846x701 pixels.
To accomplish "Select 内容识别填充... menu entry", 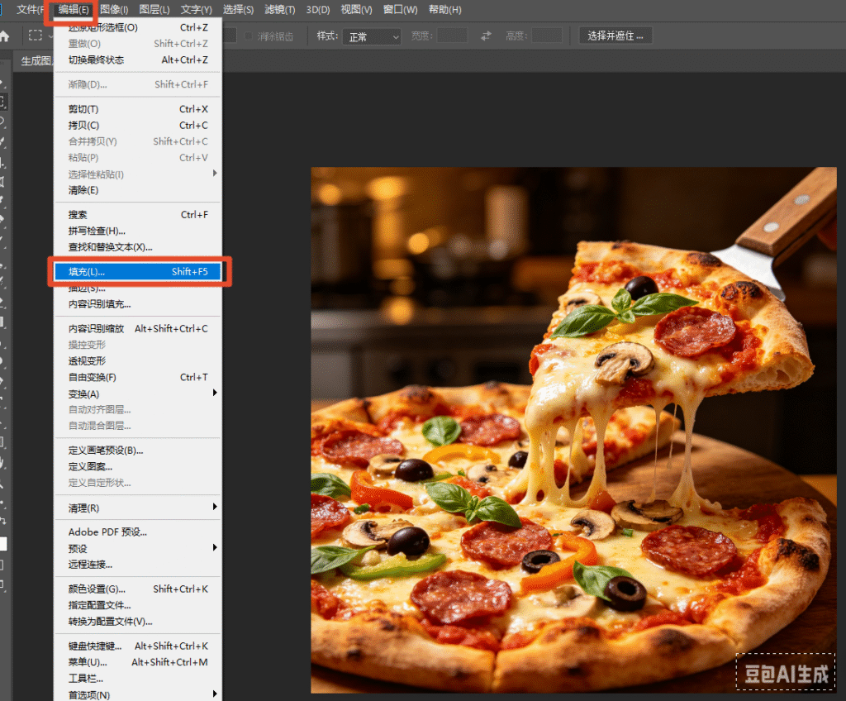I will (138, 304).
